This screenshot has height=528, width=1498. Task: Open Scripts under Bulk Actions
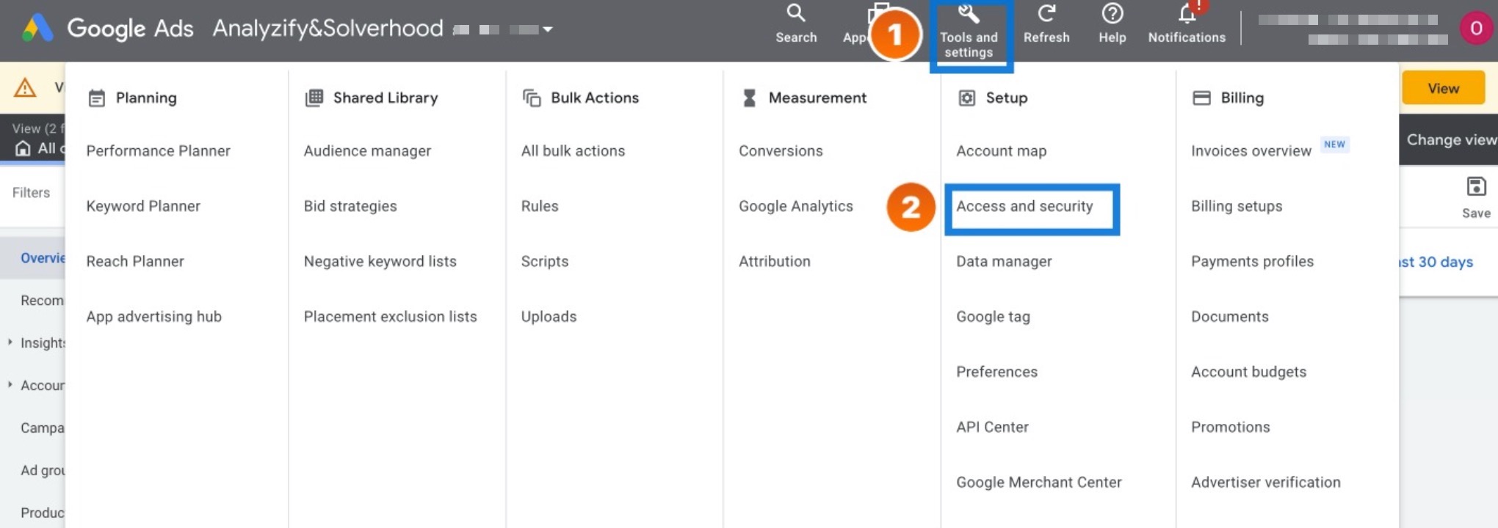545,261
